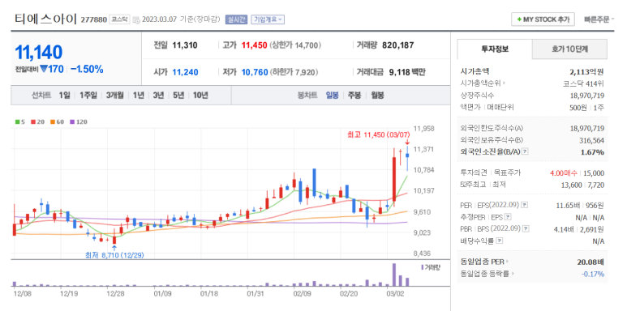The width and height of the screenshot is (627, 311).
Task: Click the 고가 value 11,450
Action: [254, 45]
